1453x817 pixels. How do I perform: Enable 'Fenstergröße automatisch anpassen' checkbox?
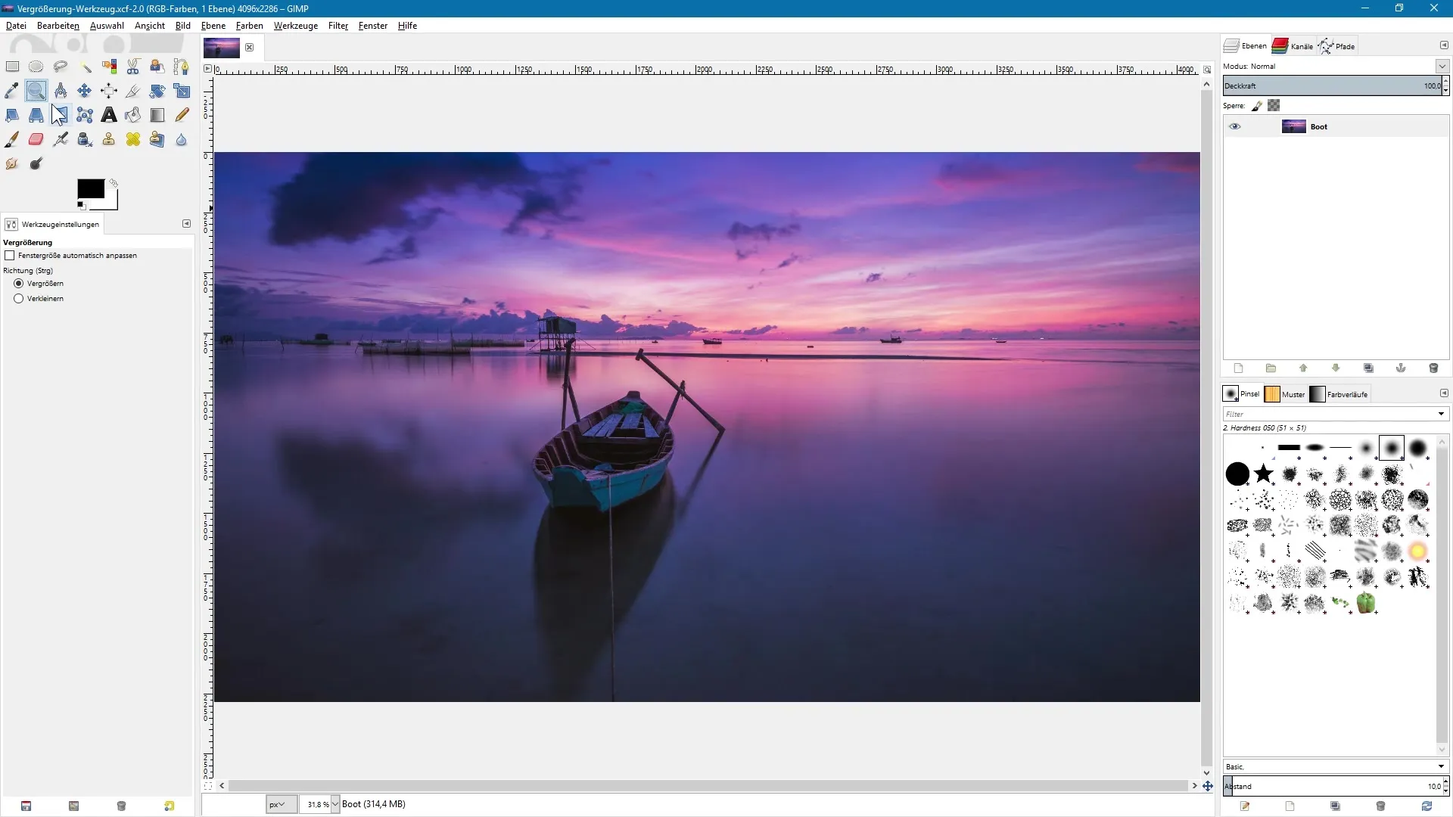[10, 256]
